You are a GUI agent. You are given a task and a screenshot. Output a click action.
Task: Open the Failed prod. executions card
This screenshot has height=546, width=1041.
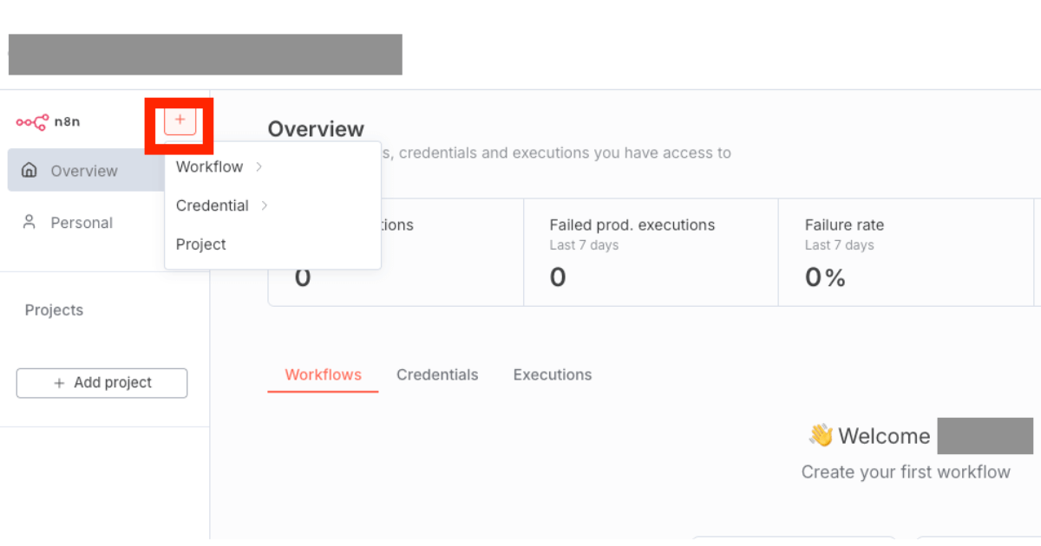tap(651, 251)
